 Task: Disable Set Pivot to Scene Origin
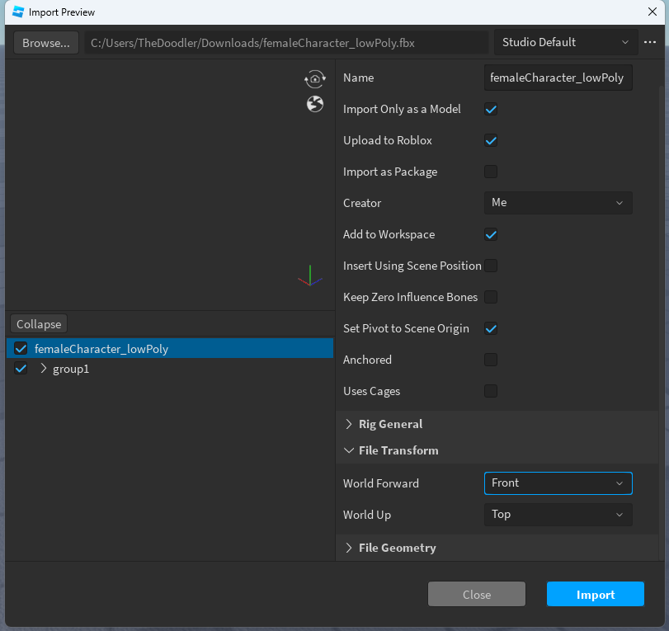point(491,328)
